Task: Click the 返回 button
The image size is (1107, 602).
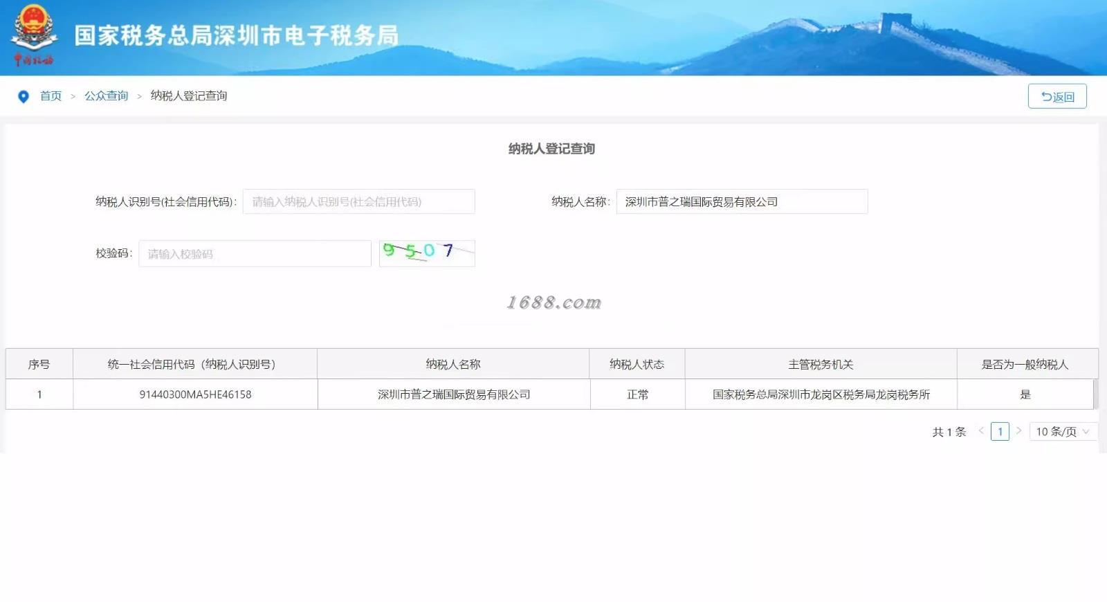Action: [x=1057, y=96]
